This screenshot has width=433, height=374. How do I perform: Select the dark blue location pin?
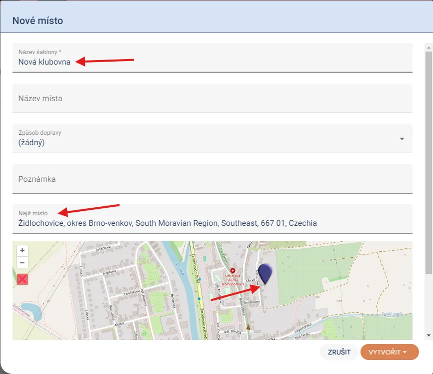(x=265, y=274)
